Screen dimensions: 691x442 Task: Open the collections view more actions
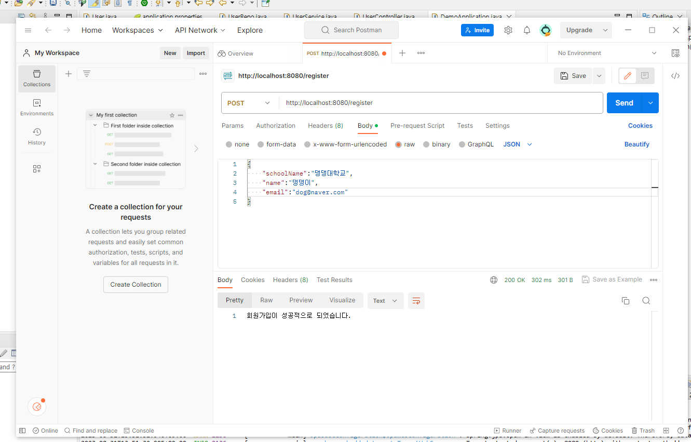pos(203,74)
